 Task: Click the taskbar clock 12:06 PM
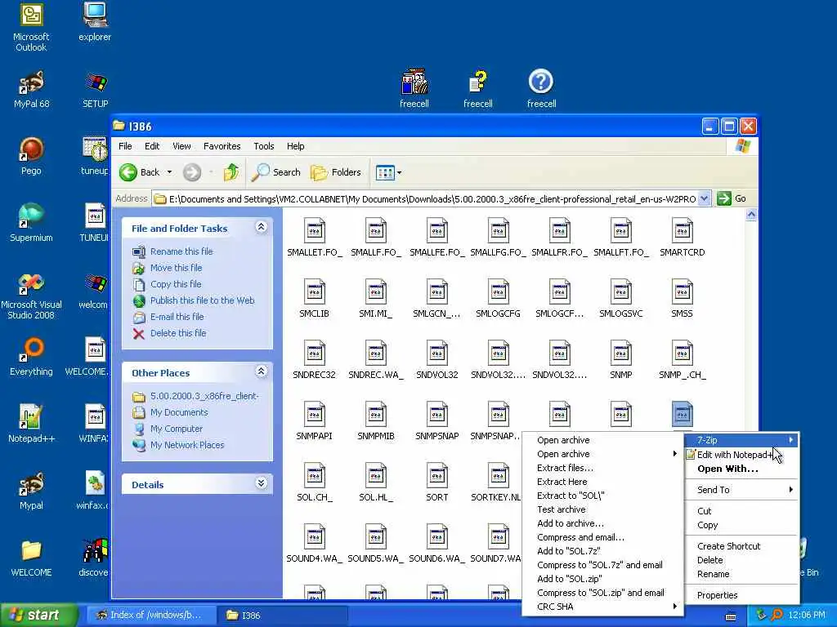807,616
